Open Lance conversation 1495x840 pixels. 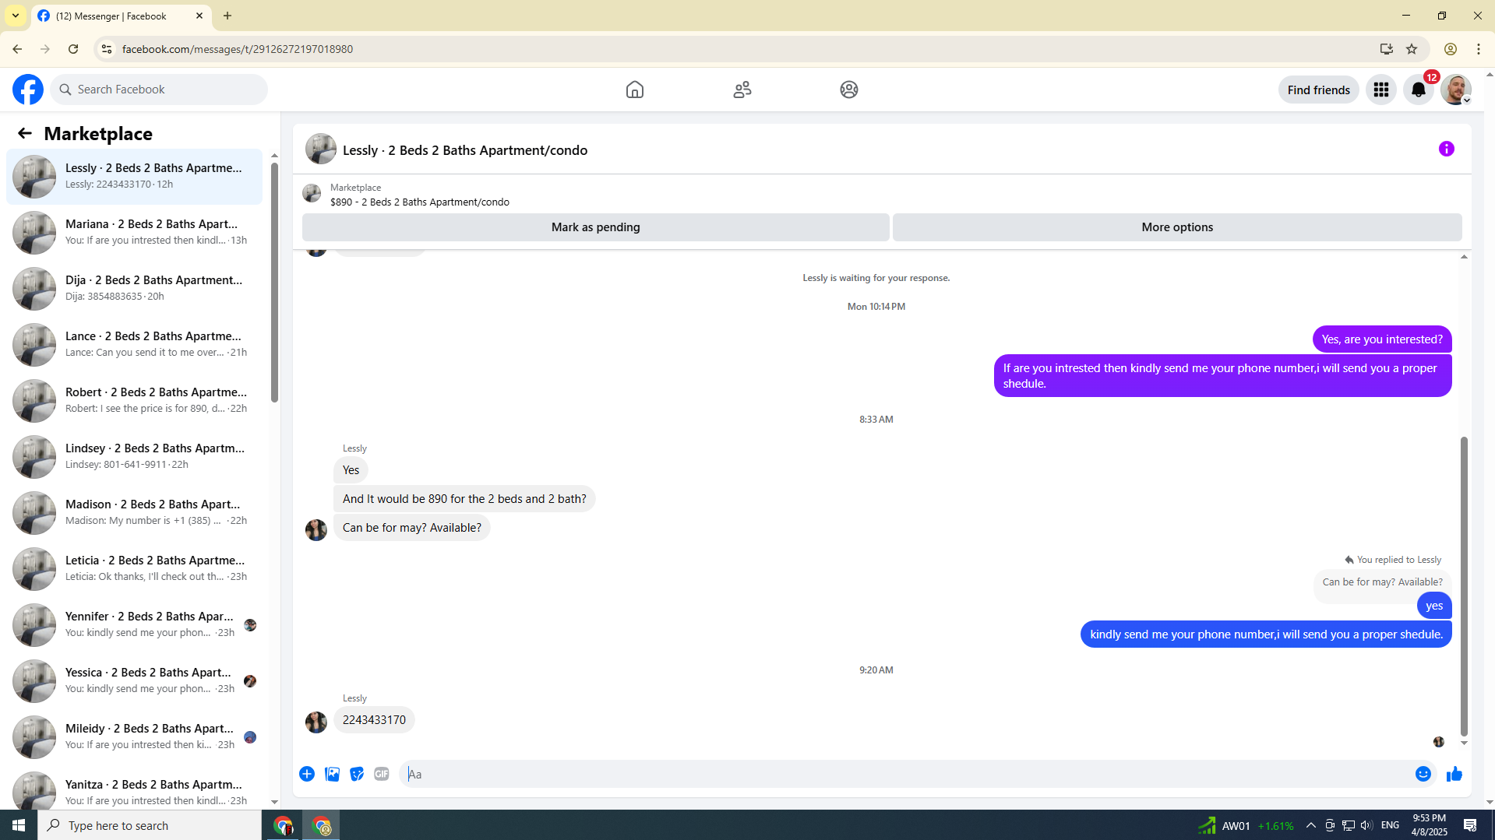tap(135, 345)
